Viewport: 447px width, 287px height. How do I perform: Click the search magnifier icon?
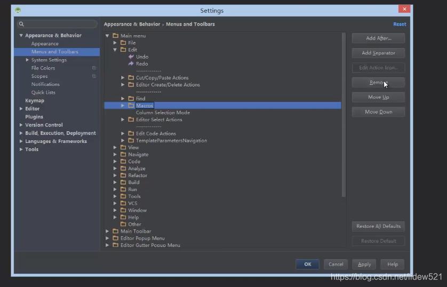click(x=21, y=24)
